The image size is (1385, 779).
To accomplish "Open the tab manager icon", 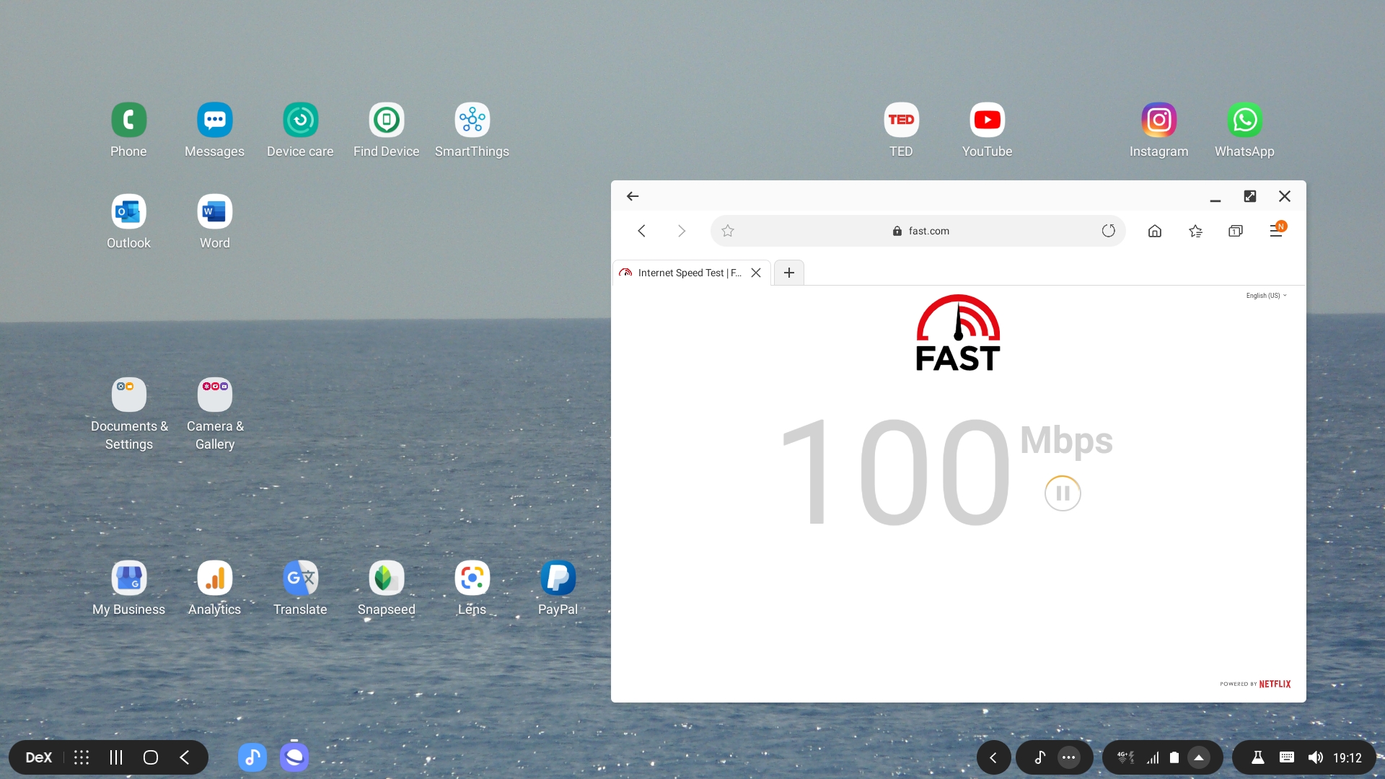I will [x=1235, y=231].
